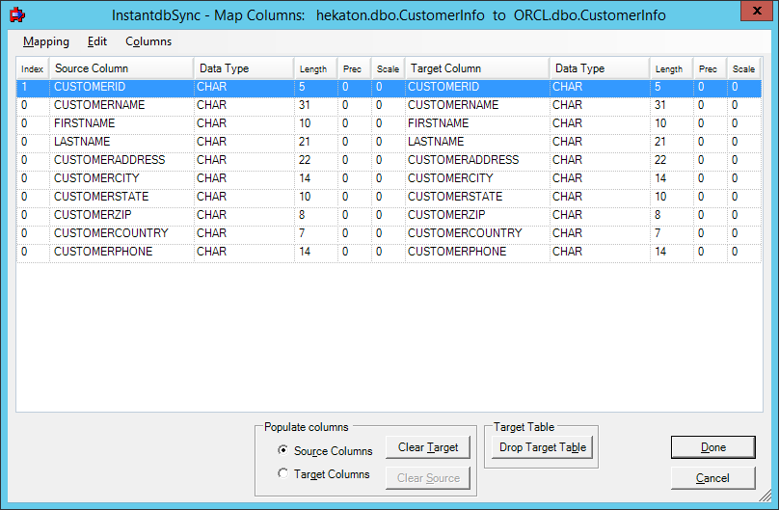The height and width of the screenshot is (510, 779).
Task: Click the Clear Target button
Action: 428,447
